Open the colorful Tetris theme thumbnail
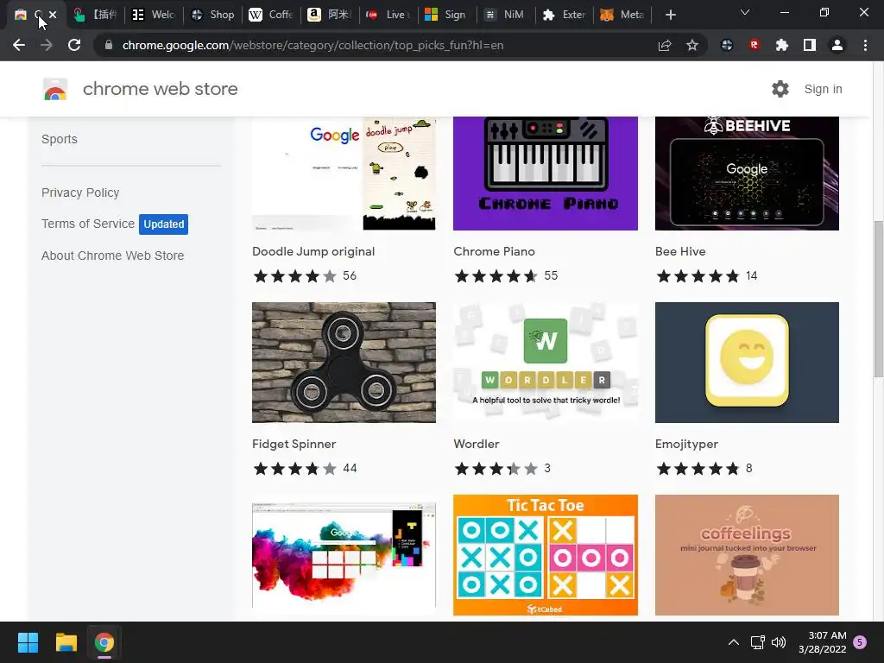884x663 pixels. point(344,555)
